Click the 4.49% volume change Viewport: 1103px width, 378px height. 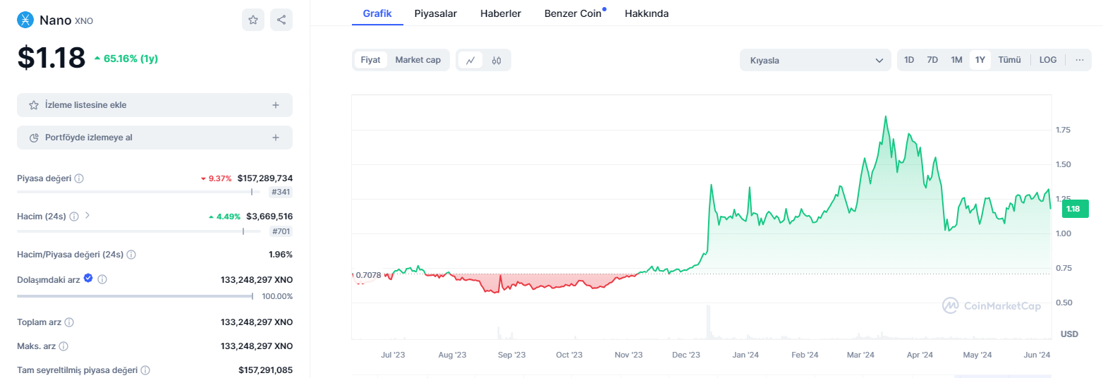[x=225, y=217]
